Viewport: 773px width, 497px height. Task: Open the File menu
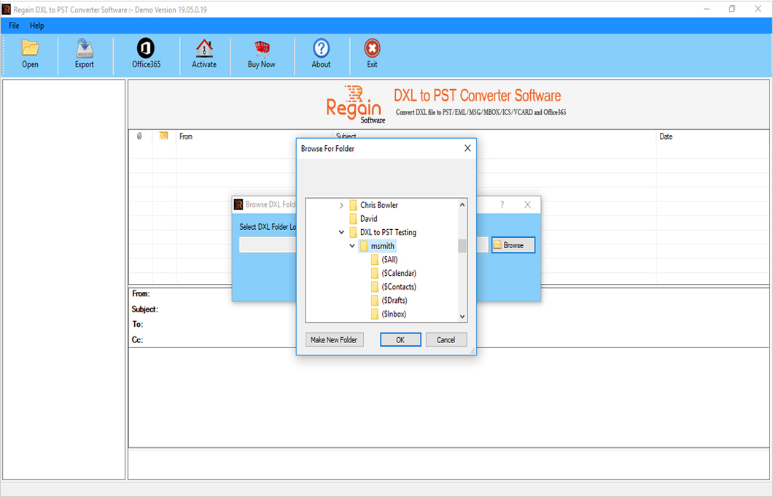click(13, 25)
